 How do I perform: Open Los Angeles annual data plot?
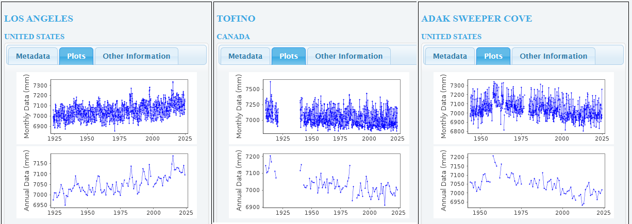(x=106, y=182)
